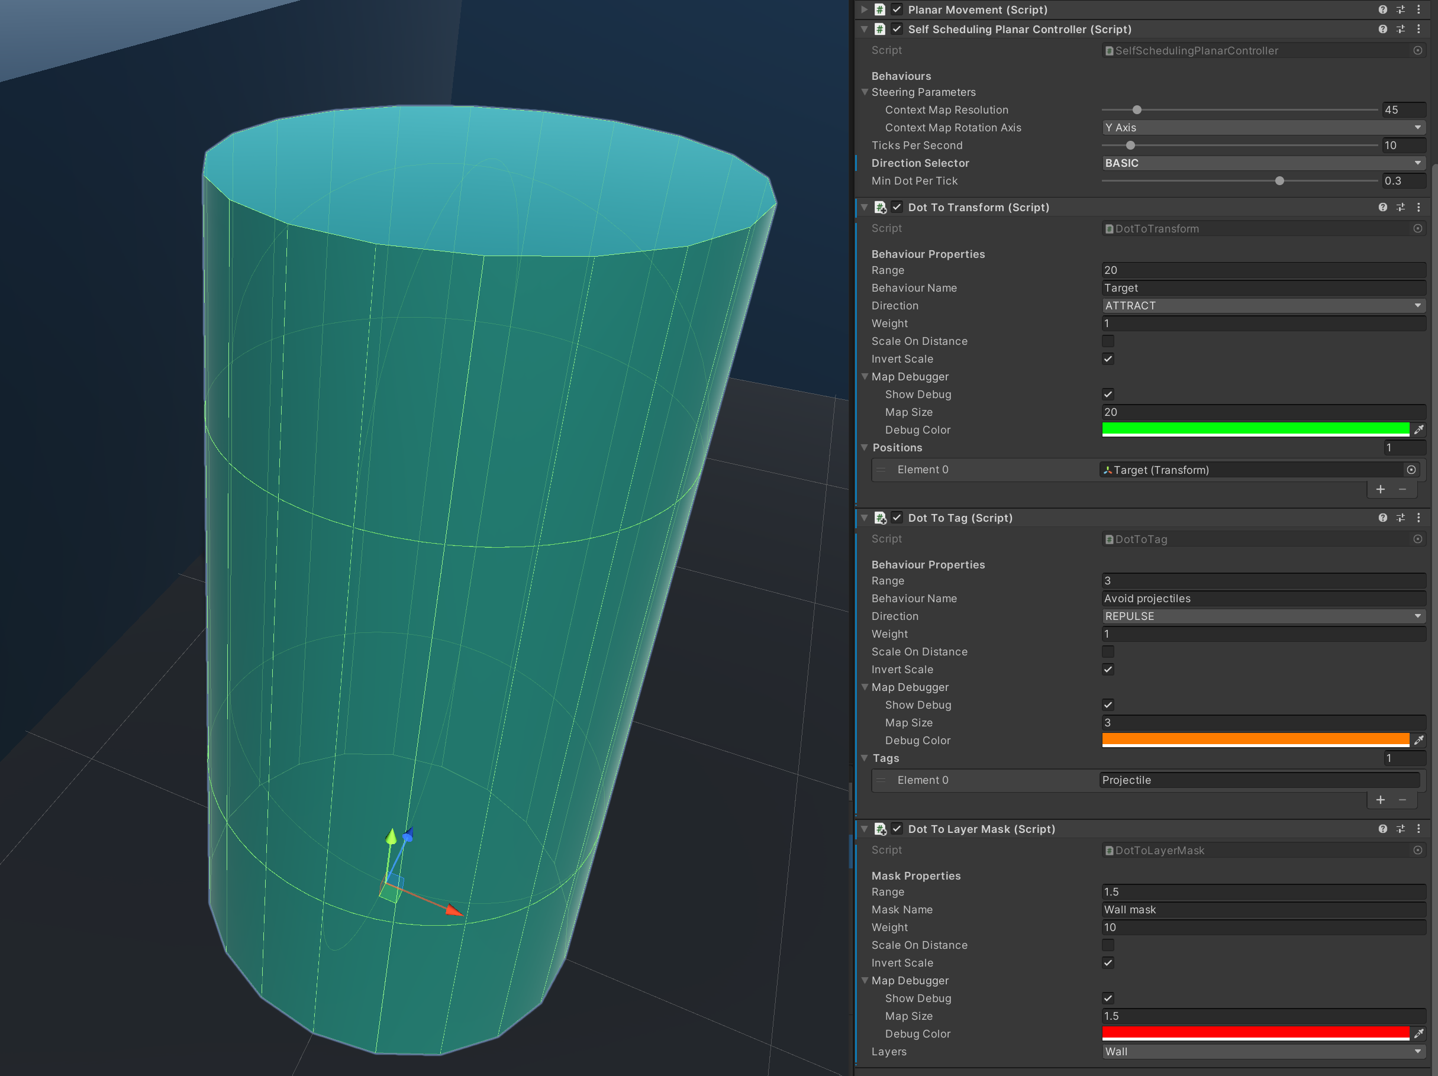Collapse Steering Parameters foldout
This screenshot has width=1438, height=1076.
coord(865,92)
